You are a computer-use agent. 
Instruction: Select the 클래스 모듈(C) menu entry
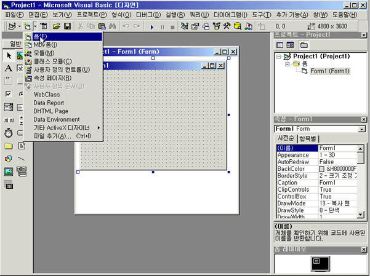pos(63,61)
